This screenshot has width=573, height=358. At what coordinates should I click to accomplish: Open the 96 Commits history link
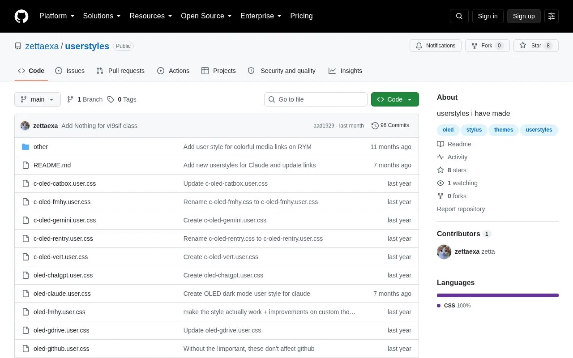[390, 125]
